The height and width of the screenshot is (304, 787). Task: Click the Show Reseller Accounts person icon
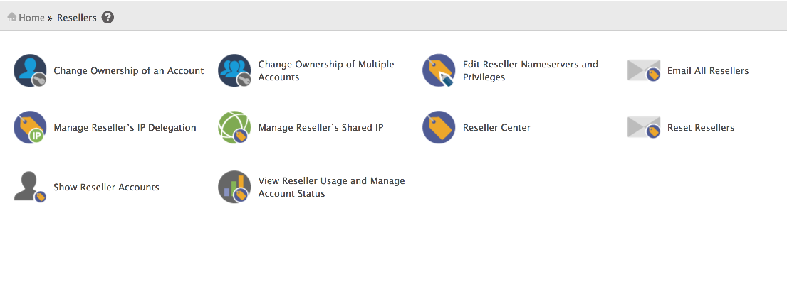coord(30,188)
